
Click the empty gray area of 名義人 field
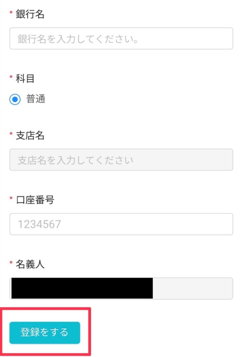(x=193, y=288)
